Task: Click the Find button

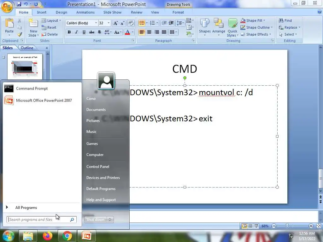Action: [x=285, y=20]
